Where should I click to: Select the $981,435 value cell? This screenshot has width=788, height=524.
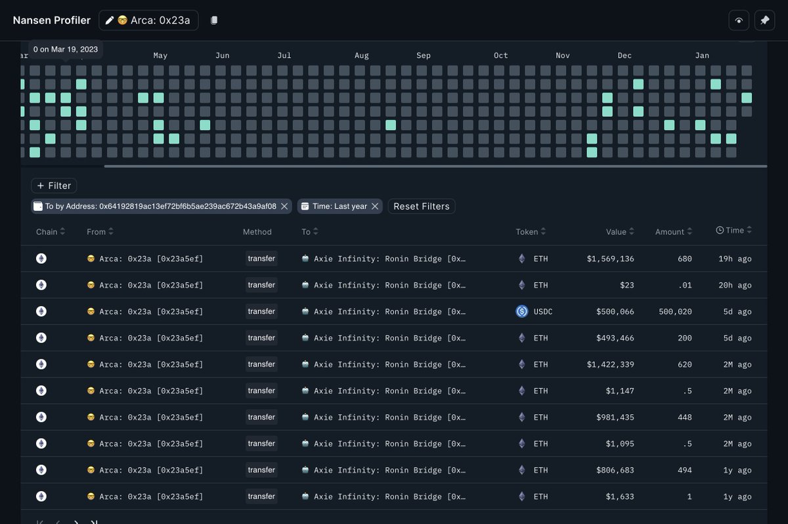615,417
